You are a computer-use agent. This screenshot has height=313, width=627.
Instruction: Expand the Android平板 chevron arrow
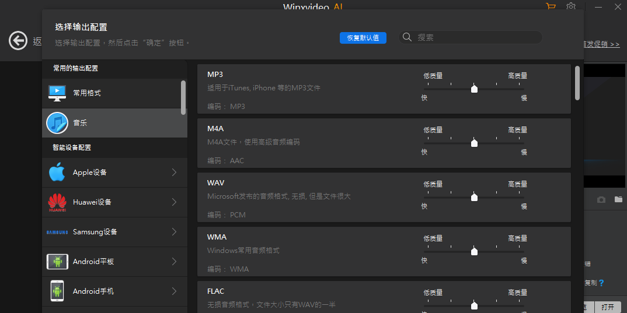tap(174, 262)
